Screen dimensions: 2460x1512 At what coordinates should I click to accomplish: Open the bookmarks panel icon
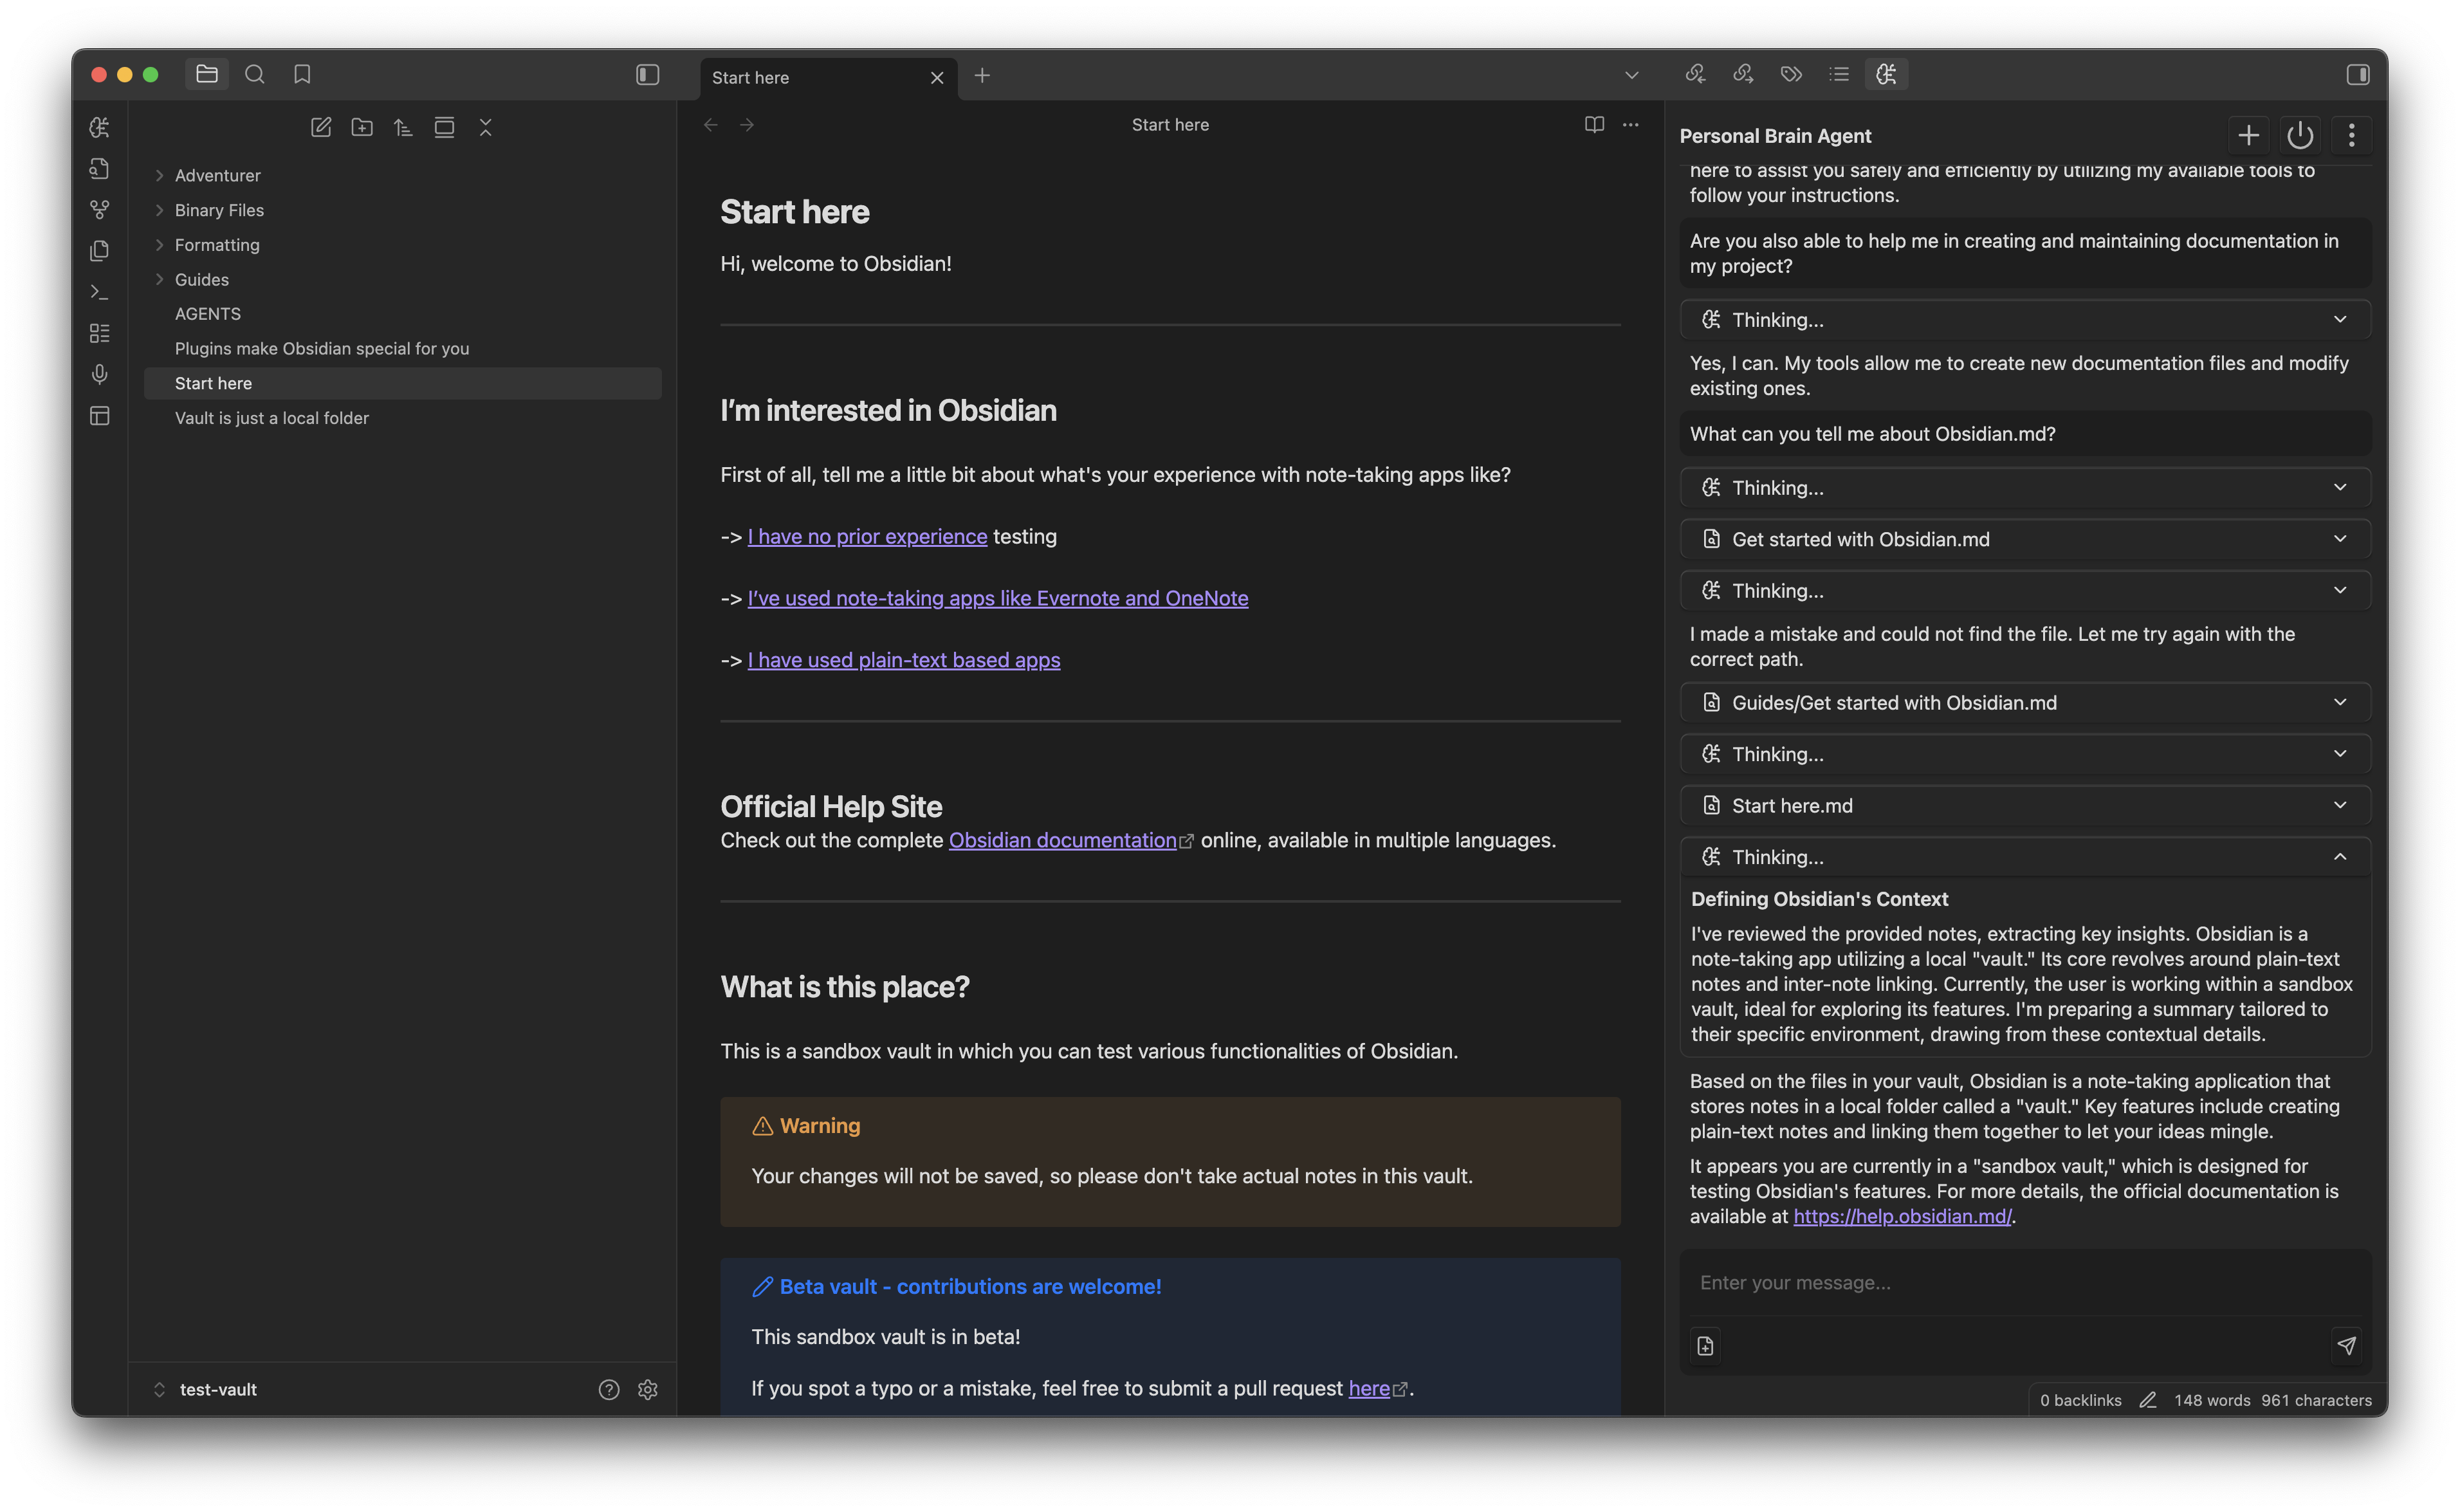[302, 74]
